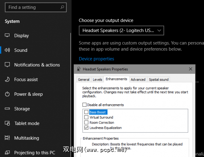
Task: Click the Power & sleep icon
Action: click(x=8, y=94)
